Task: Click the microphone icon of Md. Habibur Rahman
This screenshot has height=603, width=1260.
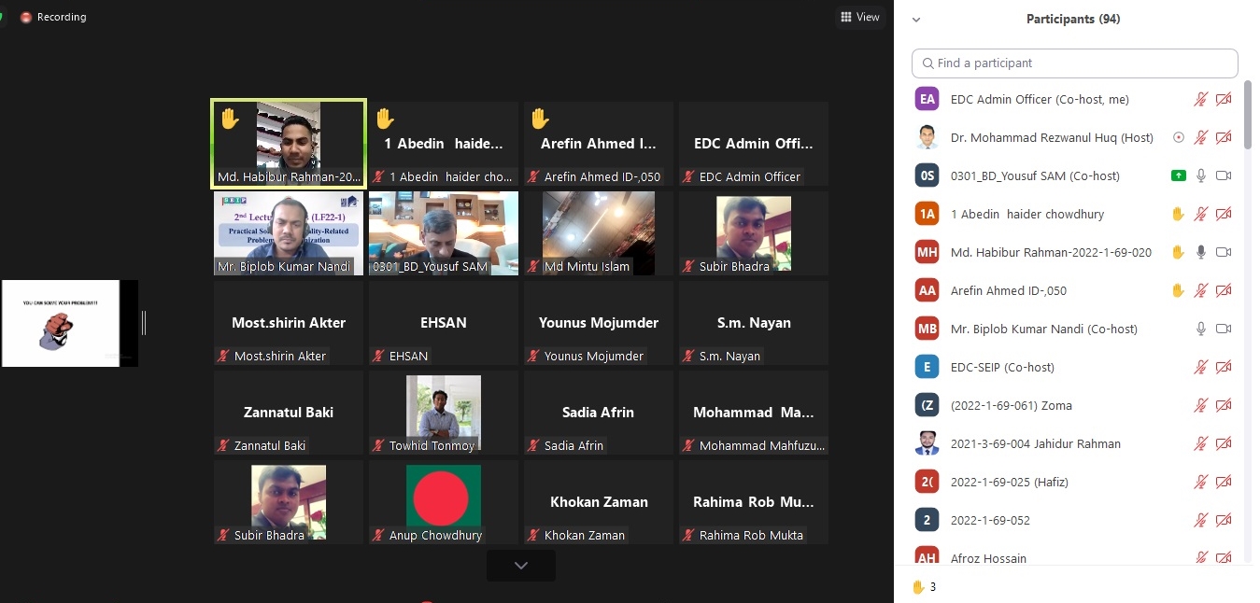Action: [1201, 252]
